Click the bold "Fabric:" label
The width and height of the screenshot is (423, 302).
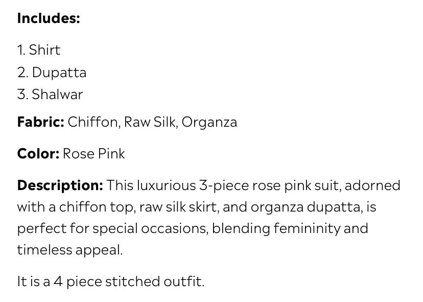point(40,122)
